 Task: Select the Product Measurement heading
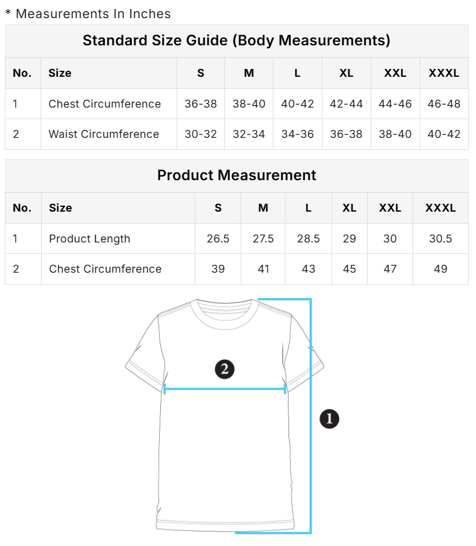point(236,175)
